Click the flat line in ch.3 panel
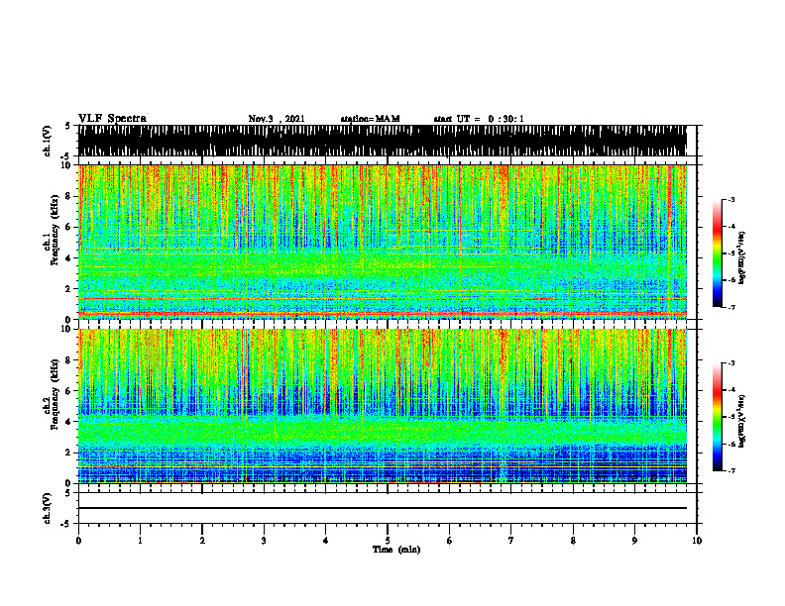The image size is (785, 606). (383, 508)
